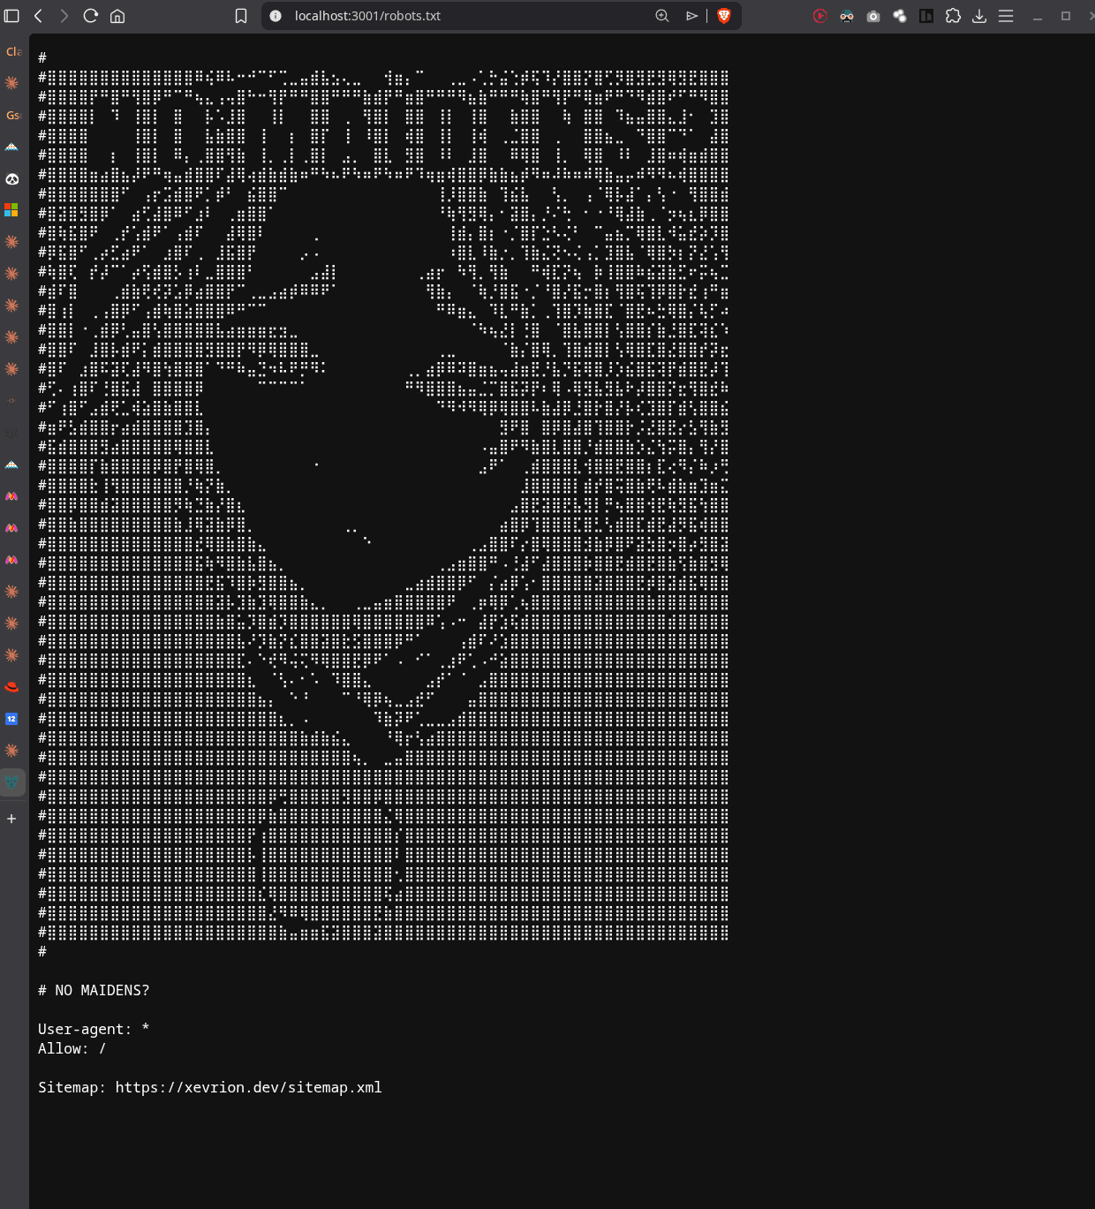The width and height of the screenshot is (1095, 1209).
Task: Click the camera extension icon
Action: pos(873,16)
